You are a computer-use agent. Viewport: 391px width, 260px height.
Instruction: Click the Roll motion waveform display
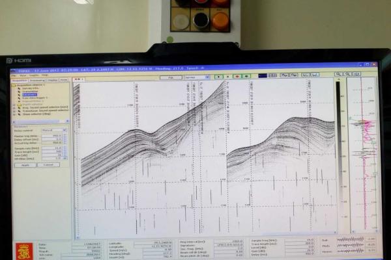click(x=350, y=239)
